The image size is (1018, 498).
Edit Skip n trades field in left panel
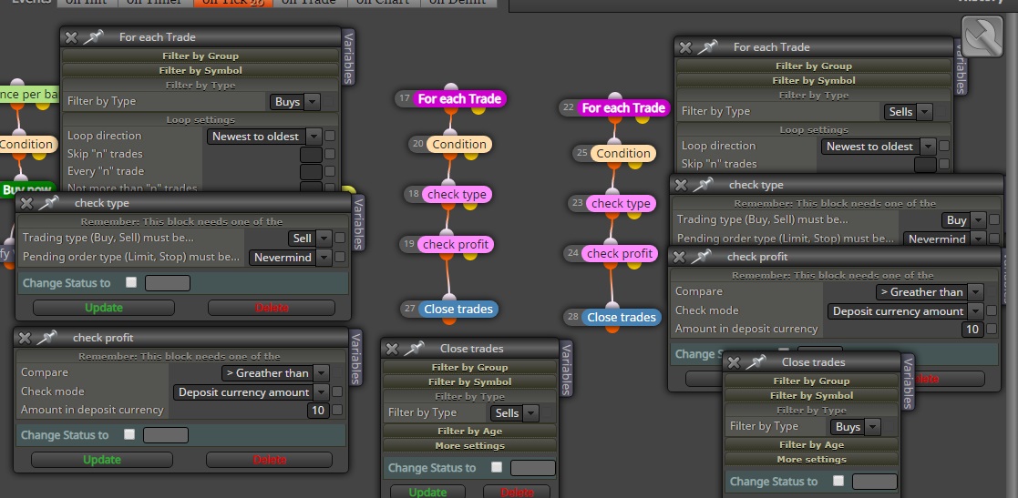coord(311,155)
